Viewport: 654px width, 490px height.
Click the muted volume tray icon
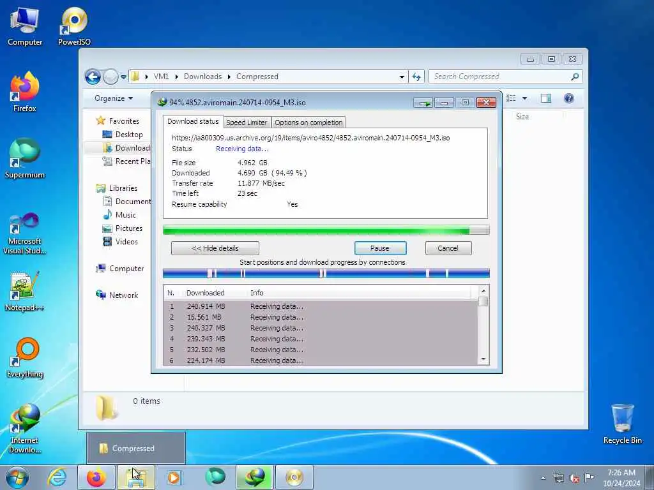pyautogui.click(x=574, y=478)
